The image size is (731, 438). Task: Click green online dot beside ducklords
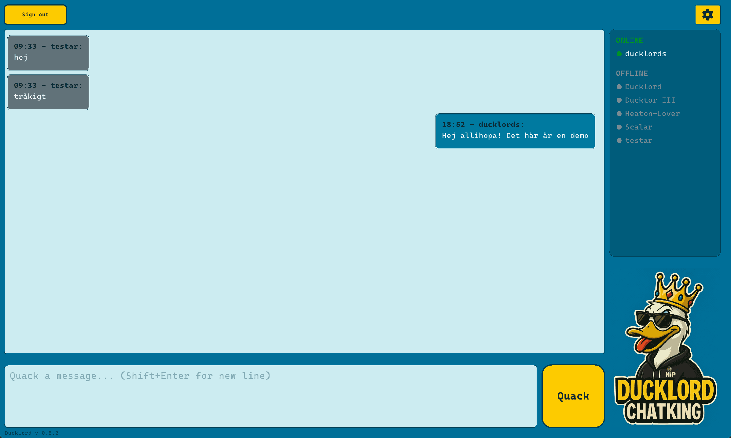pos(619,54)
